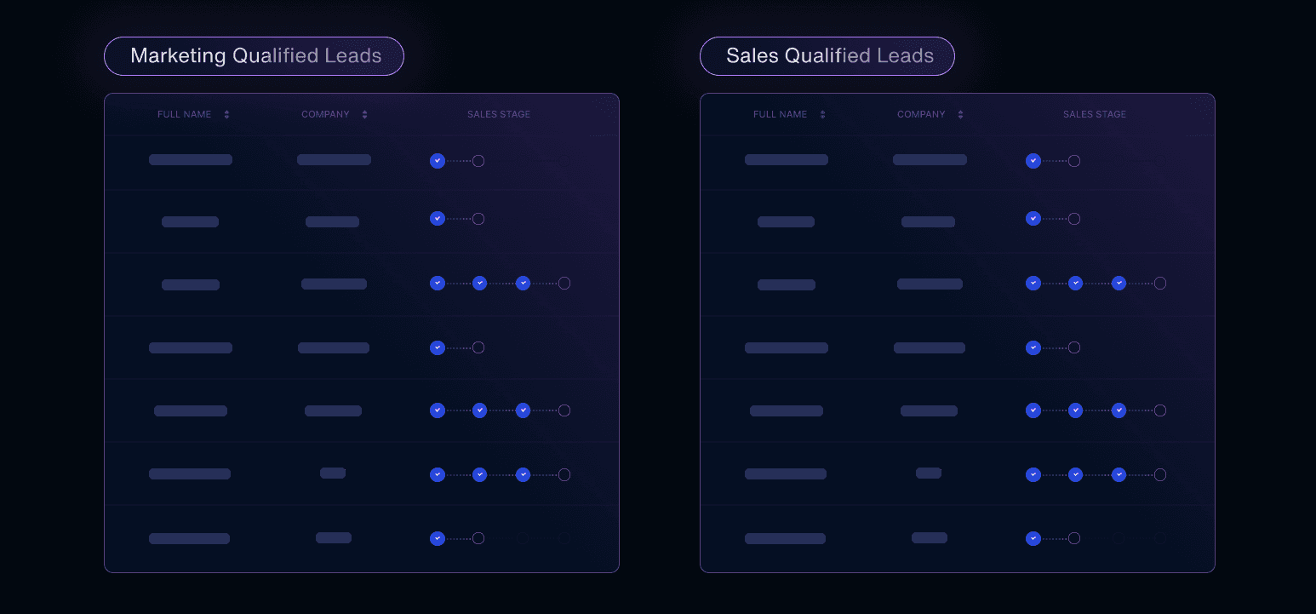
Task: Click third row final empty stage in Marketing table
Action: pyautogui.click(x=564, y=284)
